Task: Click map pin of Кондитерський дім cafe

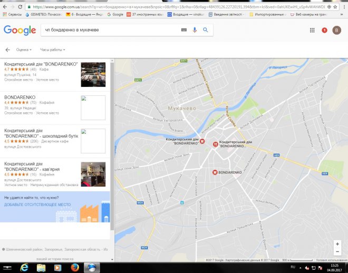Action: (x=202, y=141)
